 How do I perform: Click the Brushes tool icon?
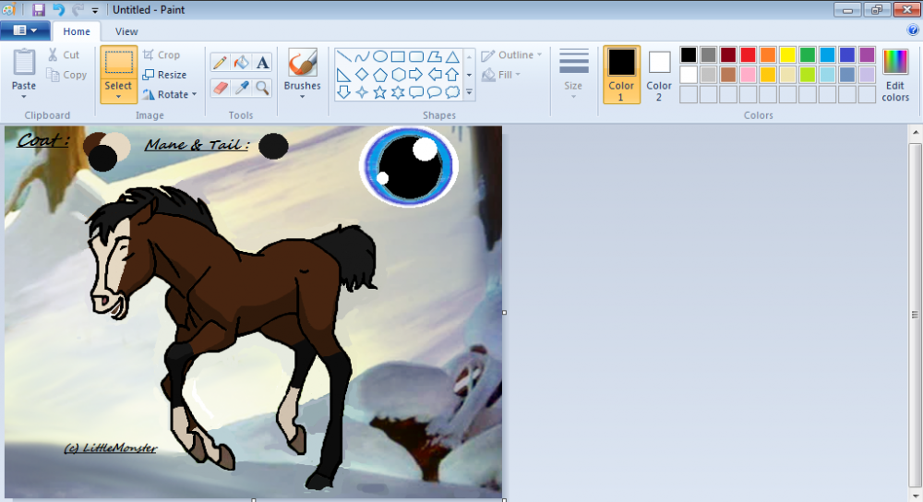(303, 63)
